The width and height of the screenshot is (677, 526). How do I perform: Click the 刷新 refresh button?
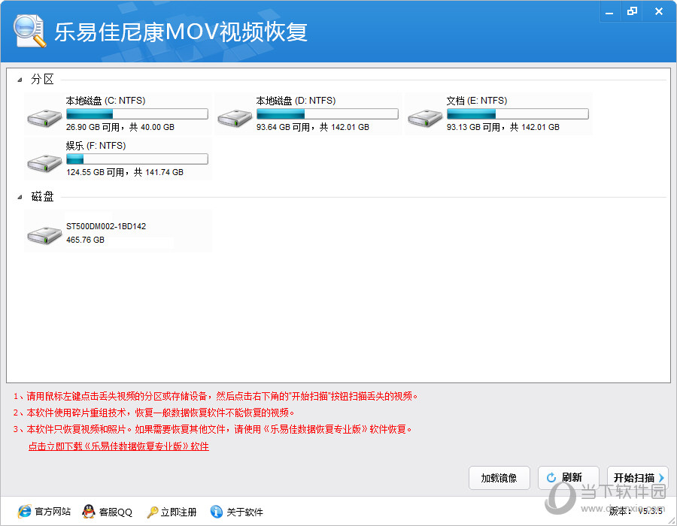pyautogui.click(x=568, y=478)
